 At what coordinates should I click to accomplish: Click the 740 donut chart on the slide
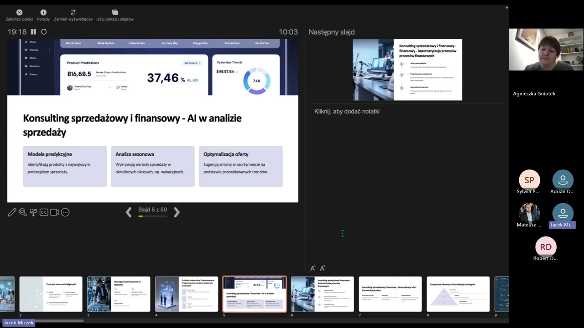256,81
